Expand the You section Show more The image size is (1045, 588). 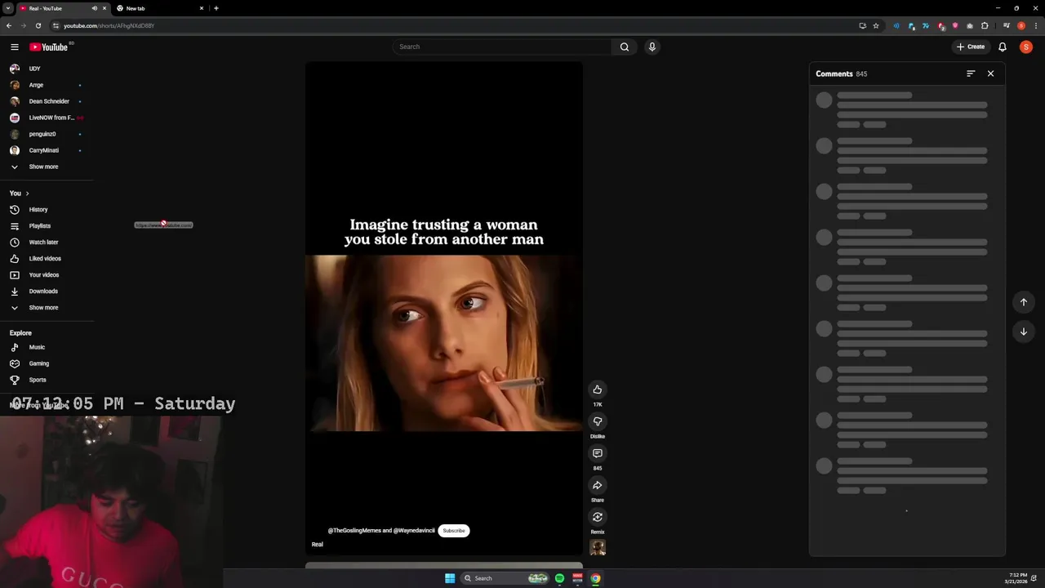43,308
